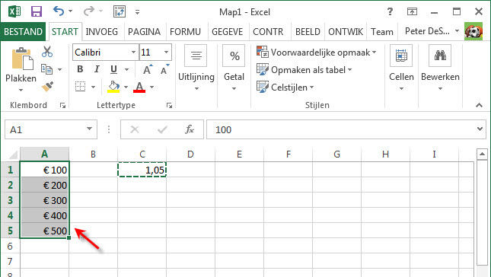The width and height of the screenshot is (491, 277).
Task: Click the Save floppy disk icon
Action: click(x=37, y=11)
